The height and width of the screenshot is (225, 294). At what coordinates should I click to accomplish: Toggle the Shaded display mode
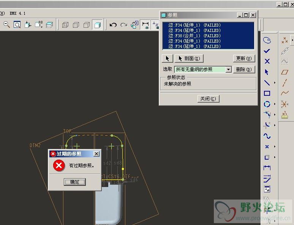pos(97,25)
